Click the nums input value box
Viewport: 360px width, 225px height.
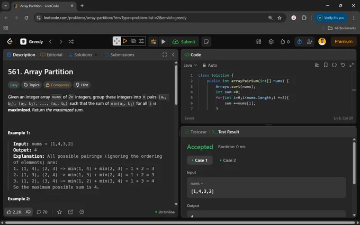[266, 187]
